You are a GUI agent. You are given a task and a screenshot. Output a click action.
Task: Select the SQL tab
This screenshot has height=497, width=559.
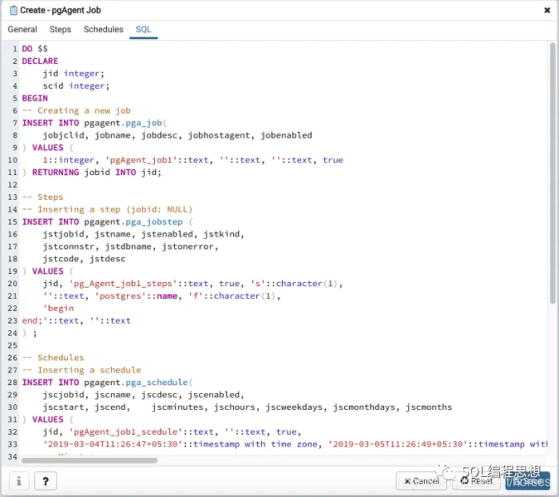[143, 30]
